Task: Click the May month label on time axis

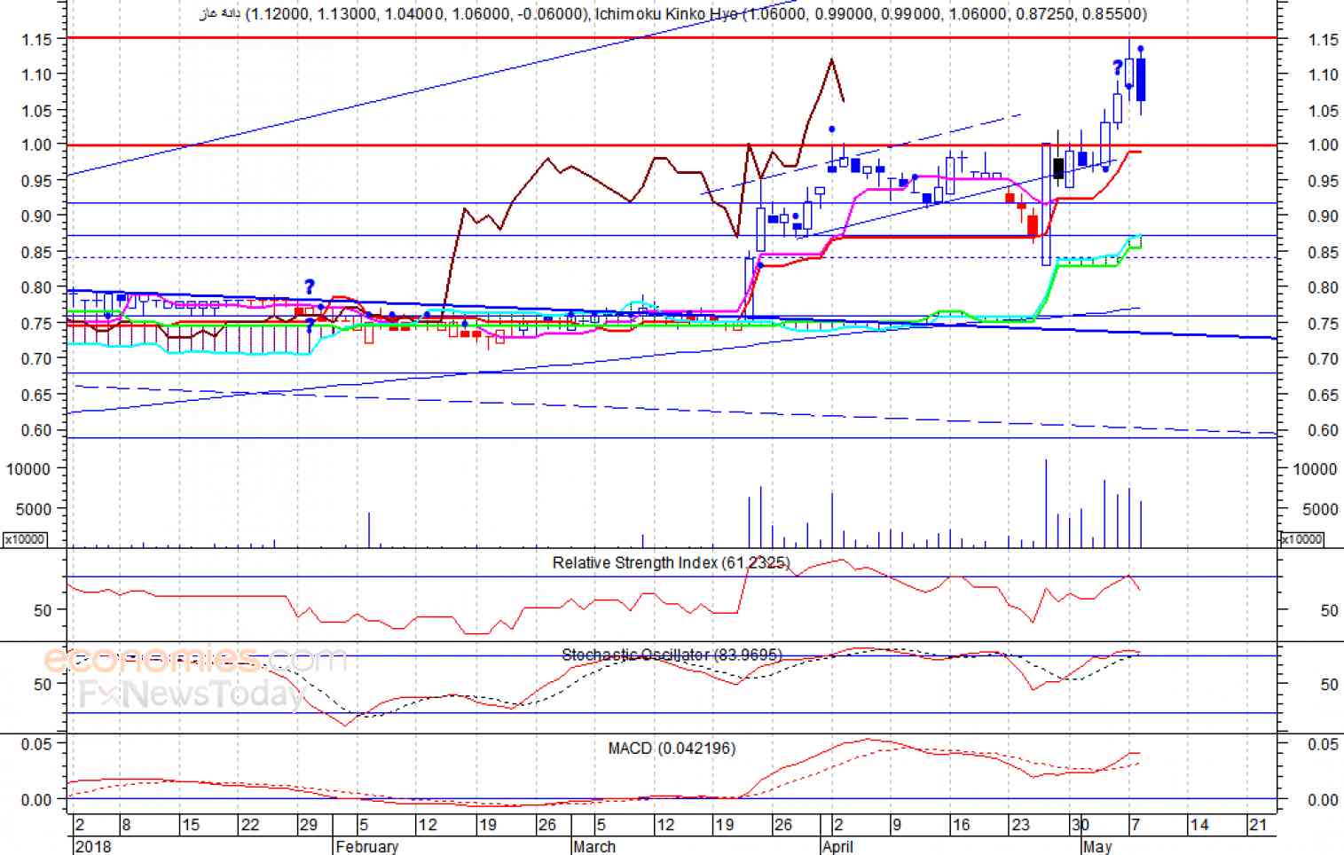Action: coord(1097,846)
